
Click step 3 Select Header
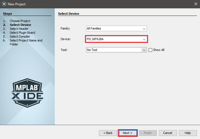click(x=19, y=29)
